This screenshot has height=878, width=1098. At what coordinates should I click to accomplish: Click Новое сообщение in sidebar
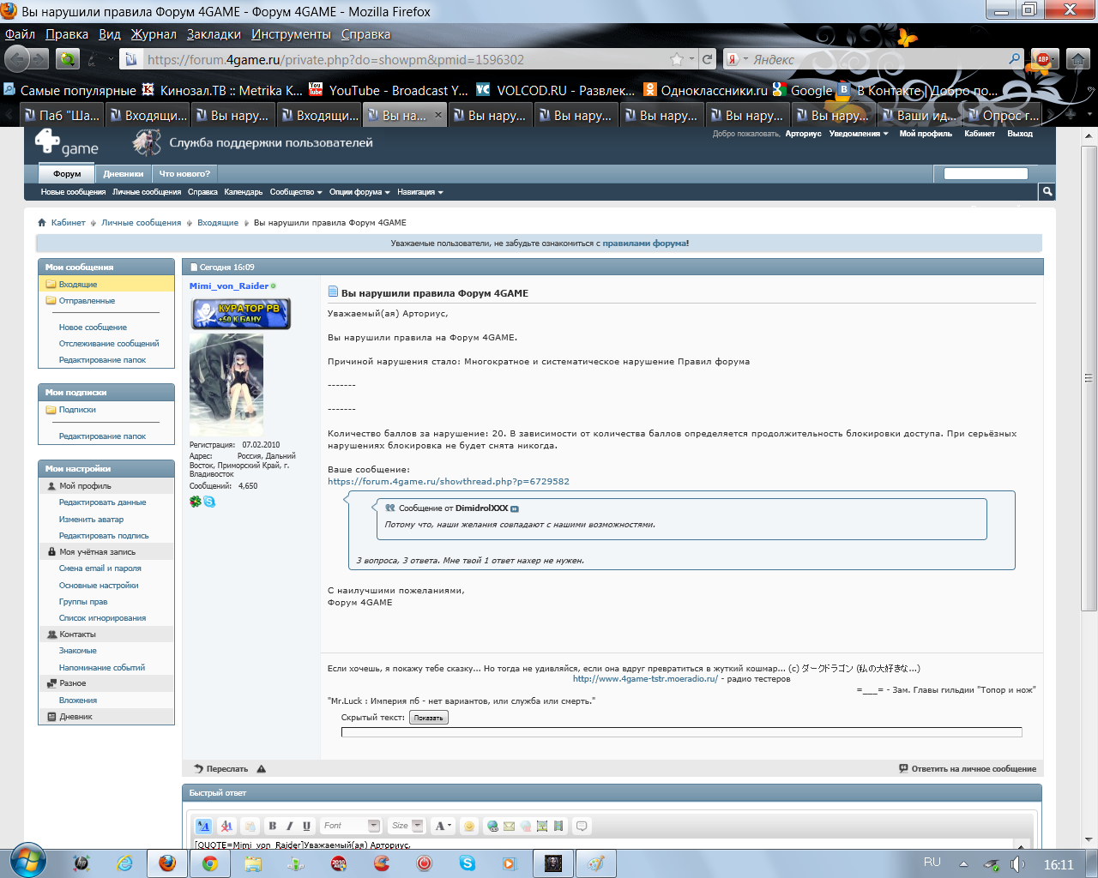(x=93, y=328)
